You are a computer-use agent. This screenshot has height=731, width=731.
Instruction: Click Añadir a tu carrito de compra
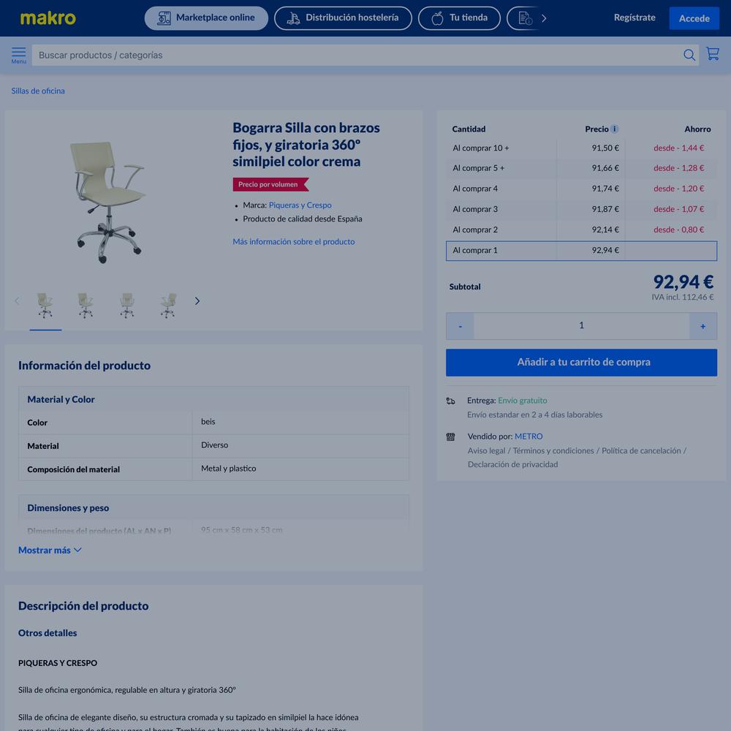click(581, 363)
